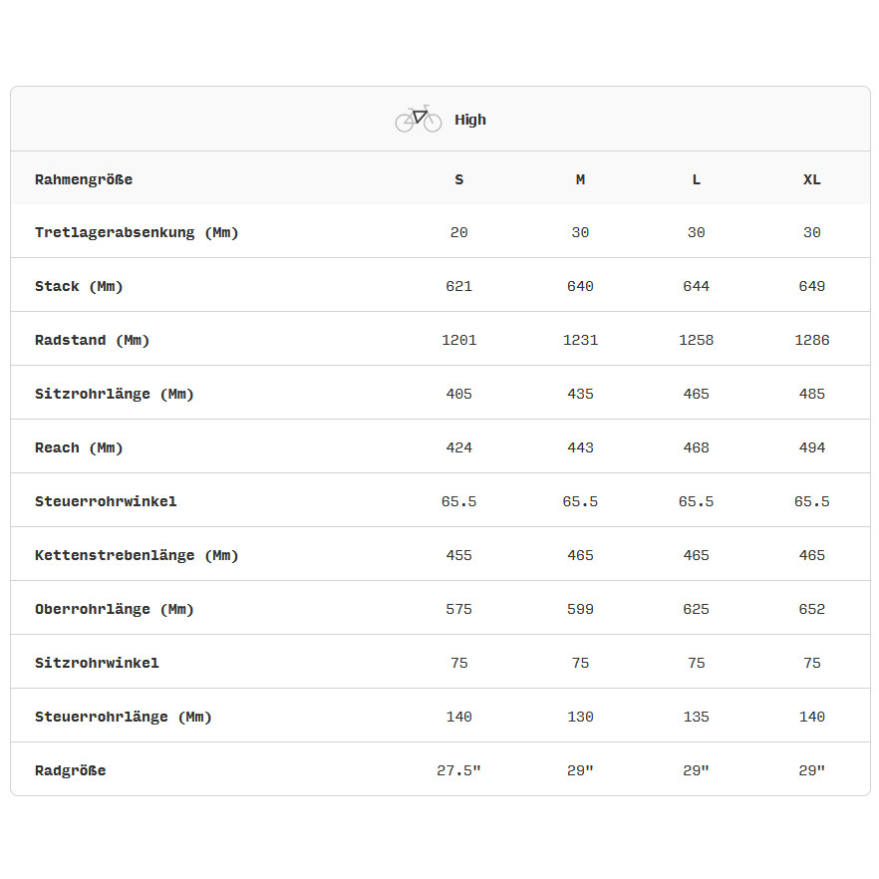
Task: Select the High geometry label
Action: 470,120
